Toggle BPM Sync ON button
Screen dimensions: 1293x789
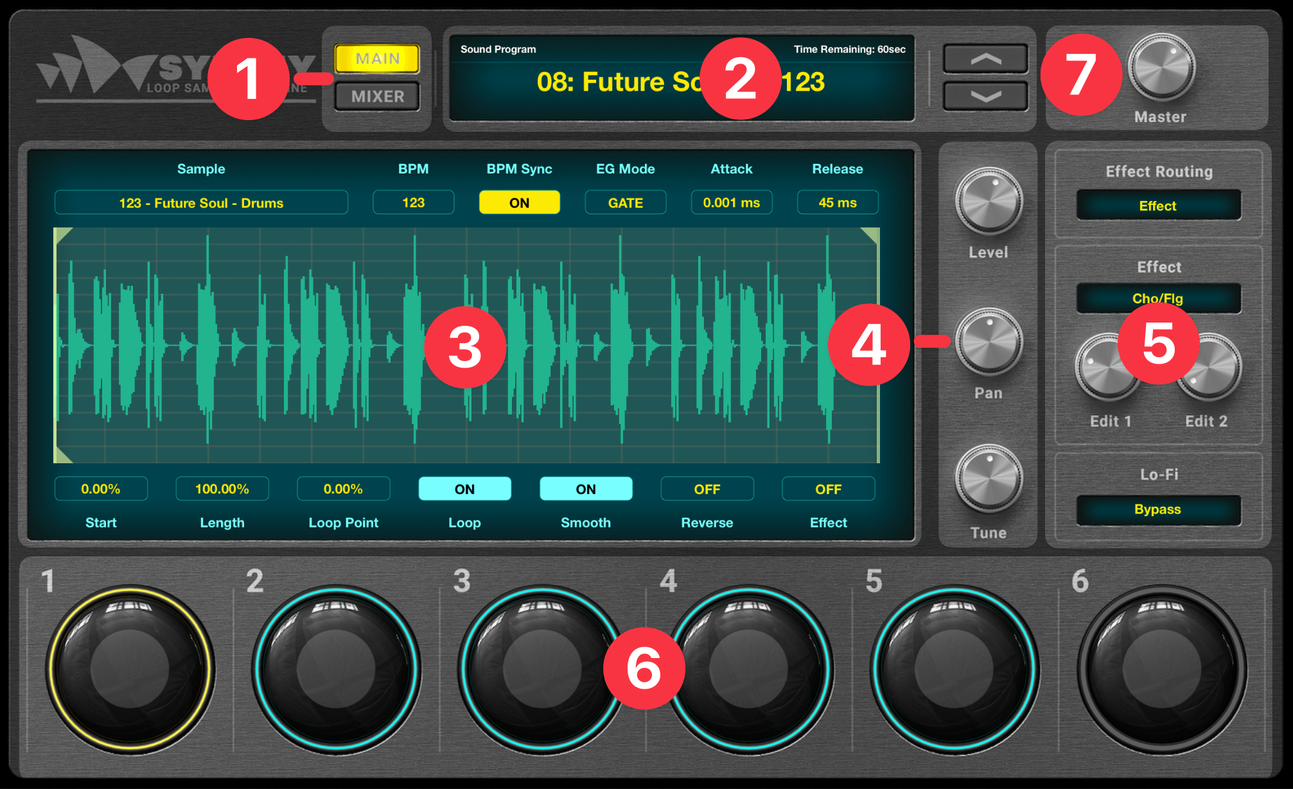(519, 203)
